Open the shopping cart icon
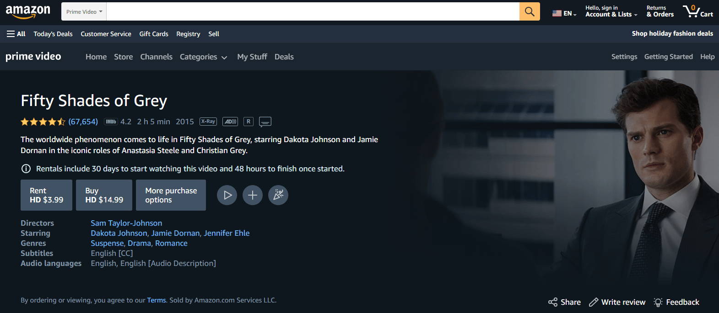719x313 pixels. (x=697, y=11)
